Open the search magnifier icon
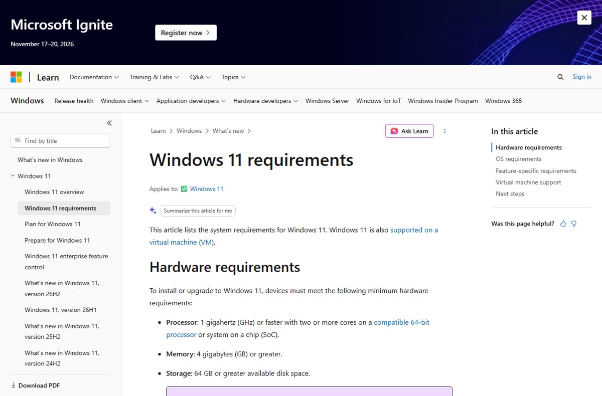602x396 pixels. pyautogui.click(x=560, y=77)
